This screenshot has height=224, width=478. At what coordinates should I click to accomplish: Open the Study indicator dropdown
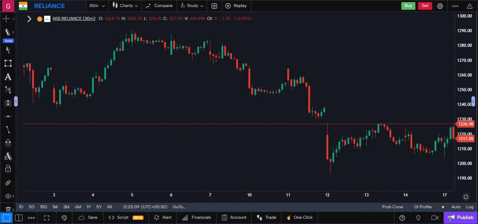coord(191,6)
